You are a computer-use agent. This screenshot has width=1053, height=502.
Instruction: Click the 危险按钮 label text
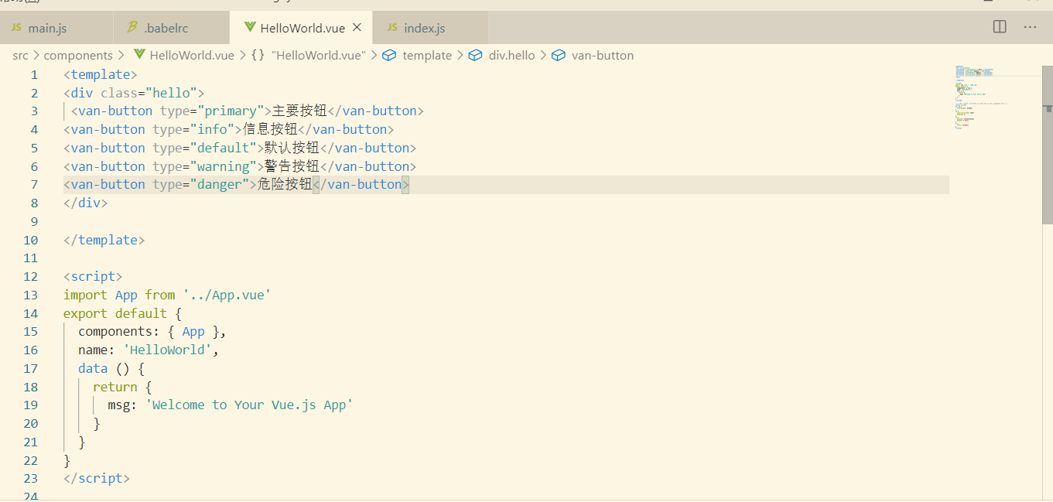[285, 185]
